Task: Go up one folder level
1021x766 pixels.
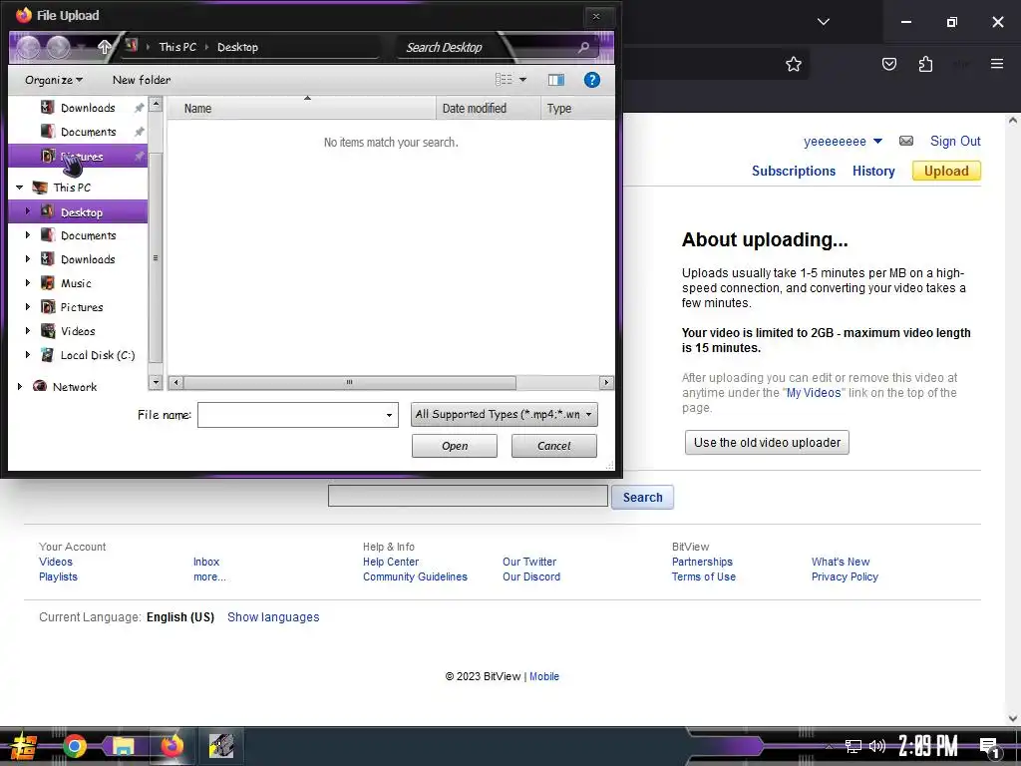Action: point(104,47)
